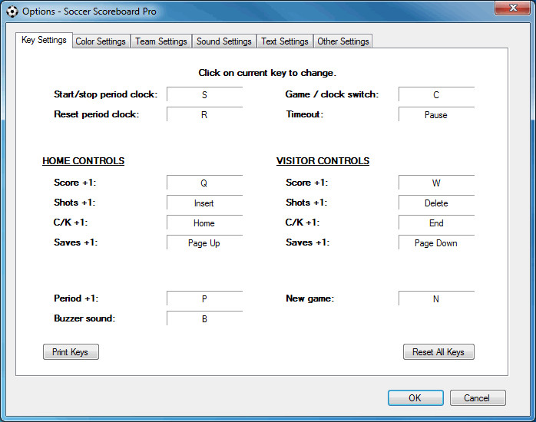
Task: Click the Visitor 'Shots +1:' label
Action: click(306, 203)
